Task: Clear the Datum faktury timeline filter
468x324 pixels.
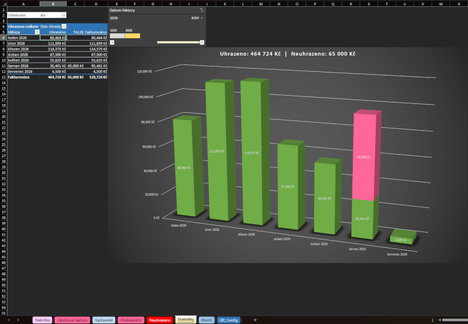Action: (202, 10)
